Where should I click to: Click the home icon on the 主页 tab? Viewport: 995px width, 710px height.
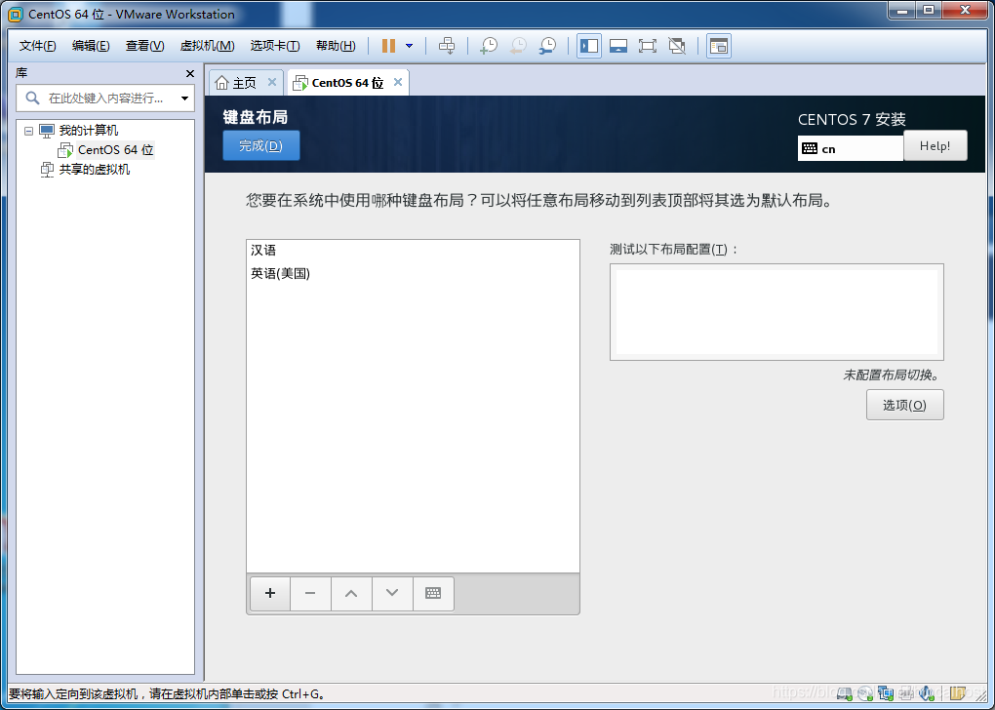pyautogui.click(x=222, y=83)
